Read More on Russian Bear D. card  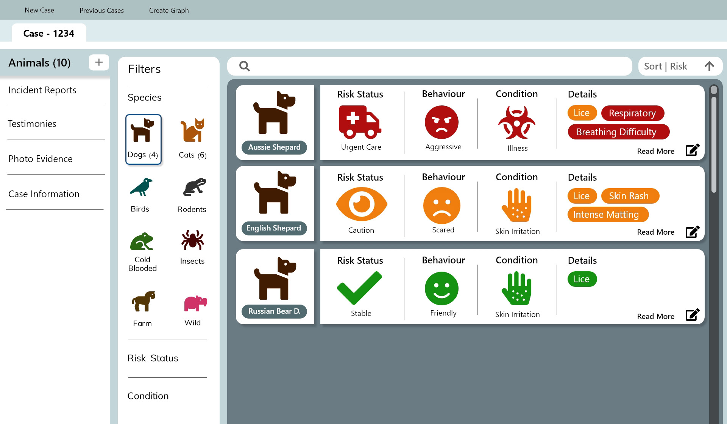pos(655,316)
